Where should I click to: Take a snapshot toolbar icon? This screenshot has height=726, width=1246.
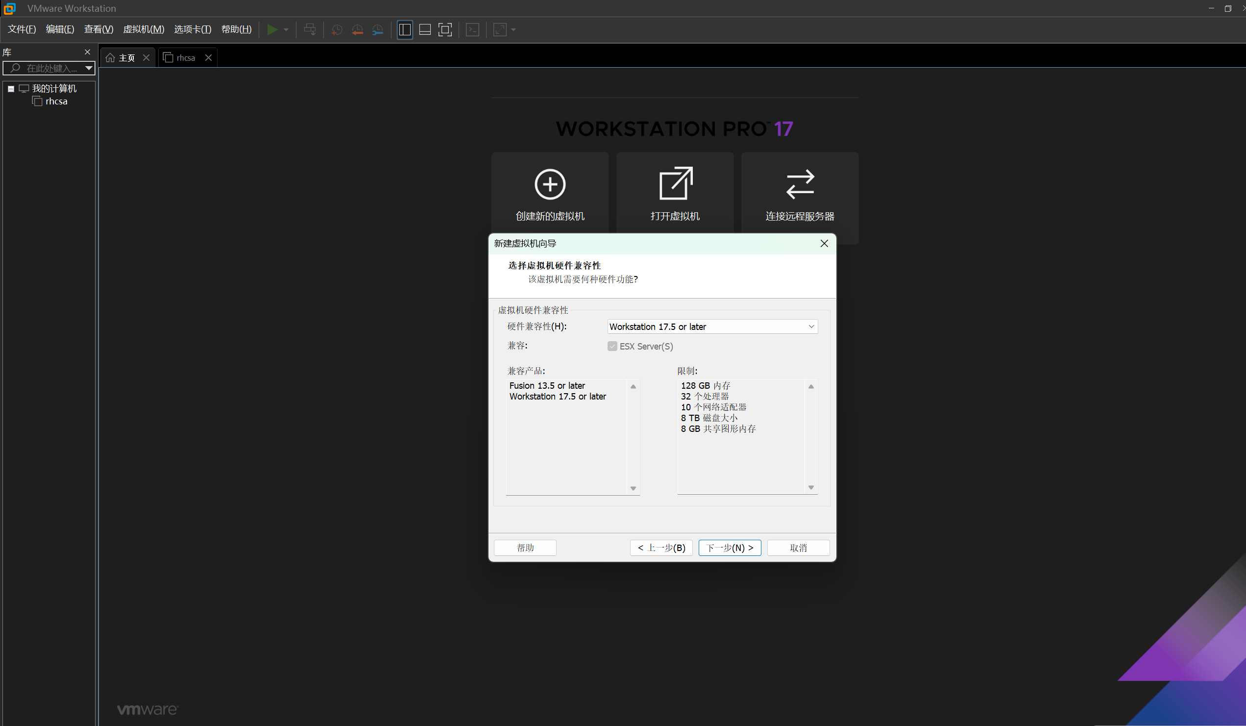[x=337, y=30]
